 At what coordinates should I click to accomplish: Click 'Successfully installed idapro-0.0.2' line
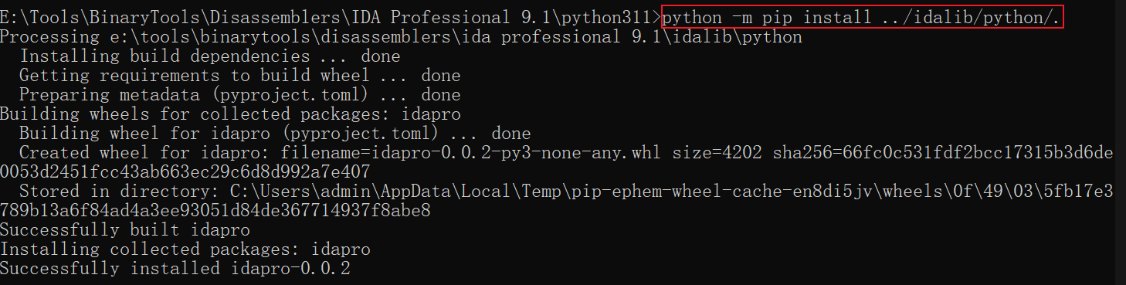(175, 268)
